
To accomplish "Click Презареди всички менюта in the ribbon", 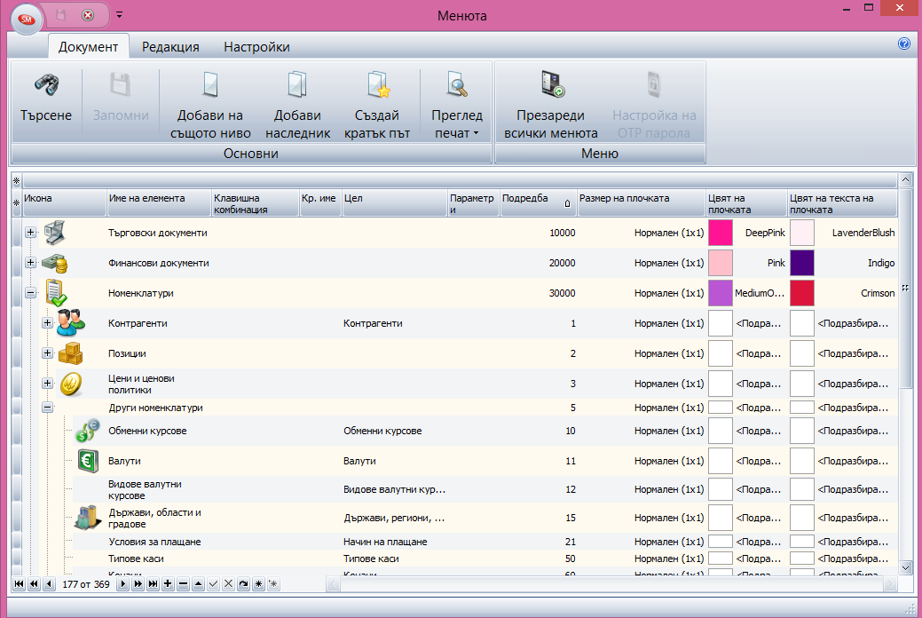I will coord(551,104).
